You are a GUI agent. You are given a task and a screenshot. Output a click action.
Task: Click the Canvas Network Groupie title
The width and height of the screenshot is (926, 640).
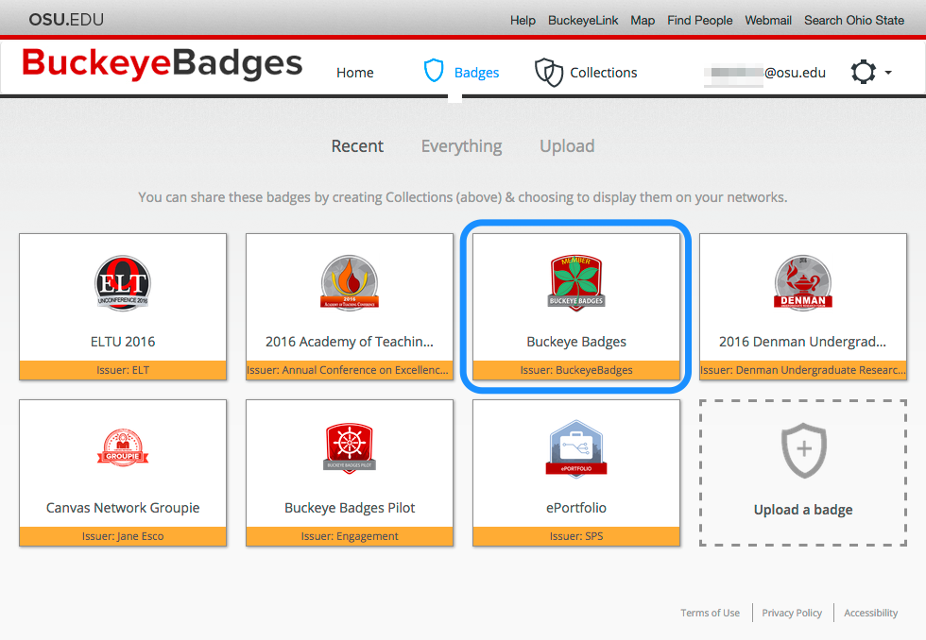[x=123, y=508]
